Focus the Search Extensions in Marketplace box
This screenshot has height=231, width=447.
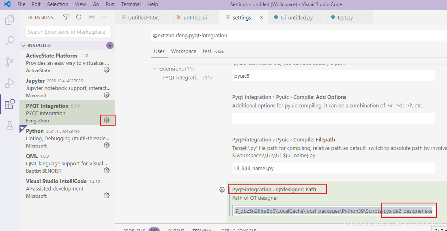[68, 32]
